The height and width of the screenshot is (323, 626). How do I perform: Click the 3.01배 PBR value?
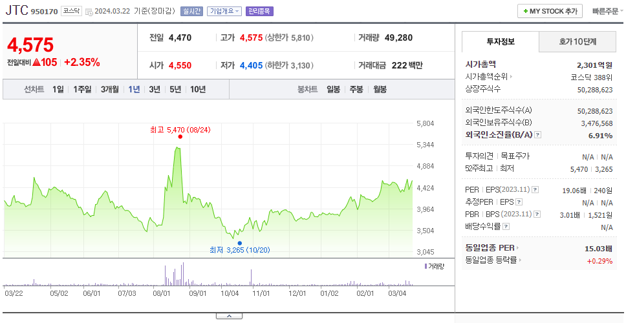click(571, 215)
